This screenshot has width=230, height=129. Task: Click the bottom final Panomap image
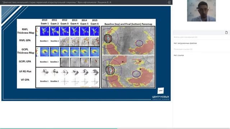pyautogui.click(x=128, y=71)
